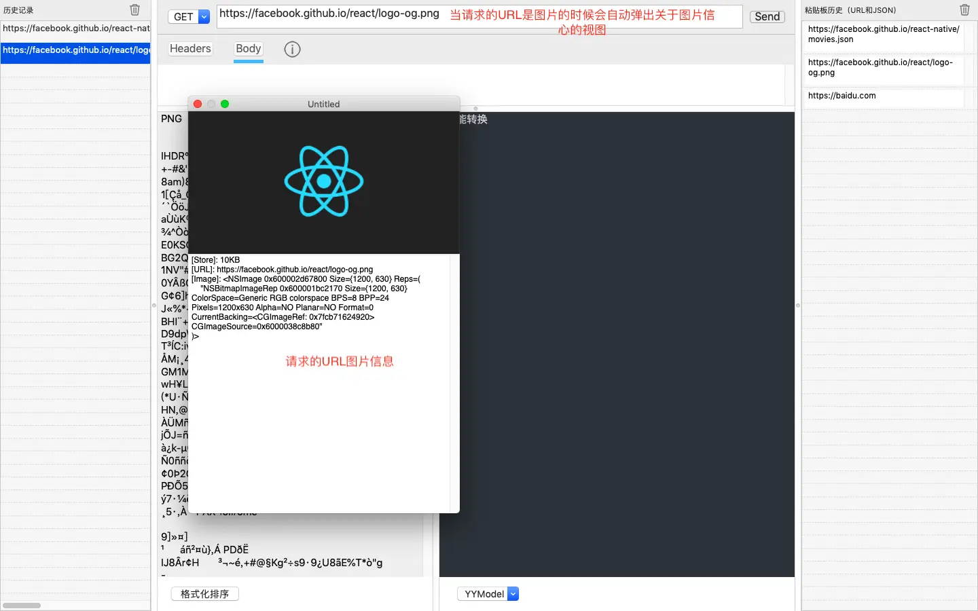Clear history with the left trash icon

[134, 10]
